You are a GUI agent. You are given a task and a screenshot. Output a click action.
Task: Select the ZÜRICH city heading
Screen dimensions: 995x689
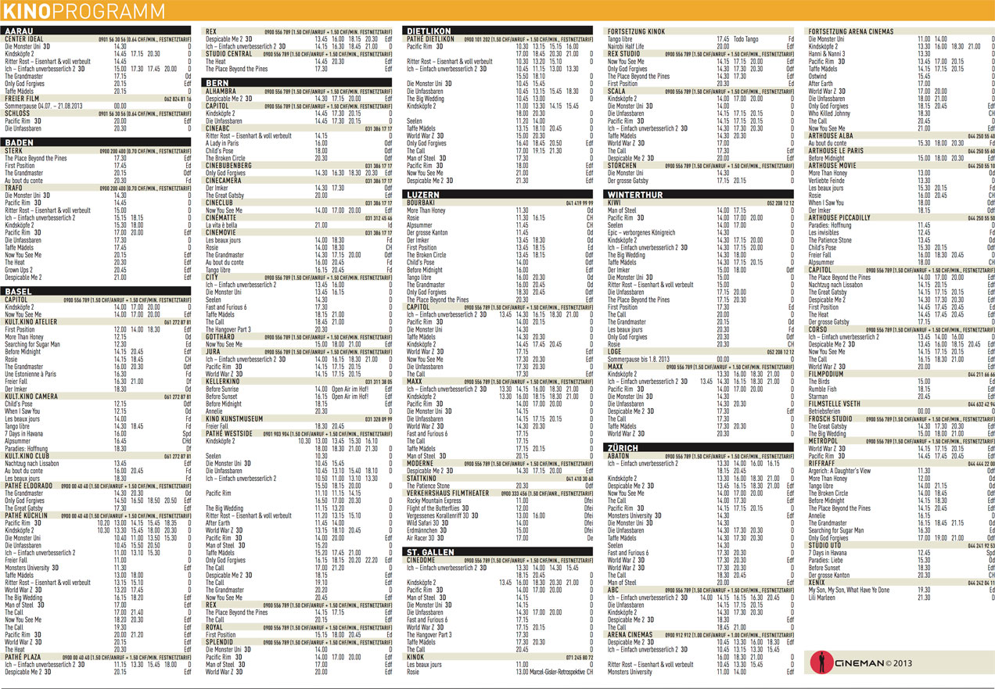click(x=623, y=447)
